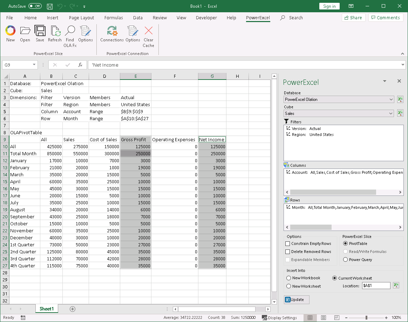This screenshot has width=408, height=322.
Task: Click the zoom slider handle
Action: [366, 317]
